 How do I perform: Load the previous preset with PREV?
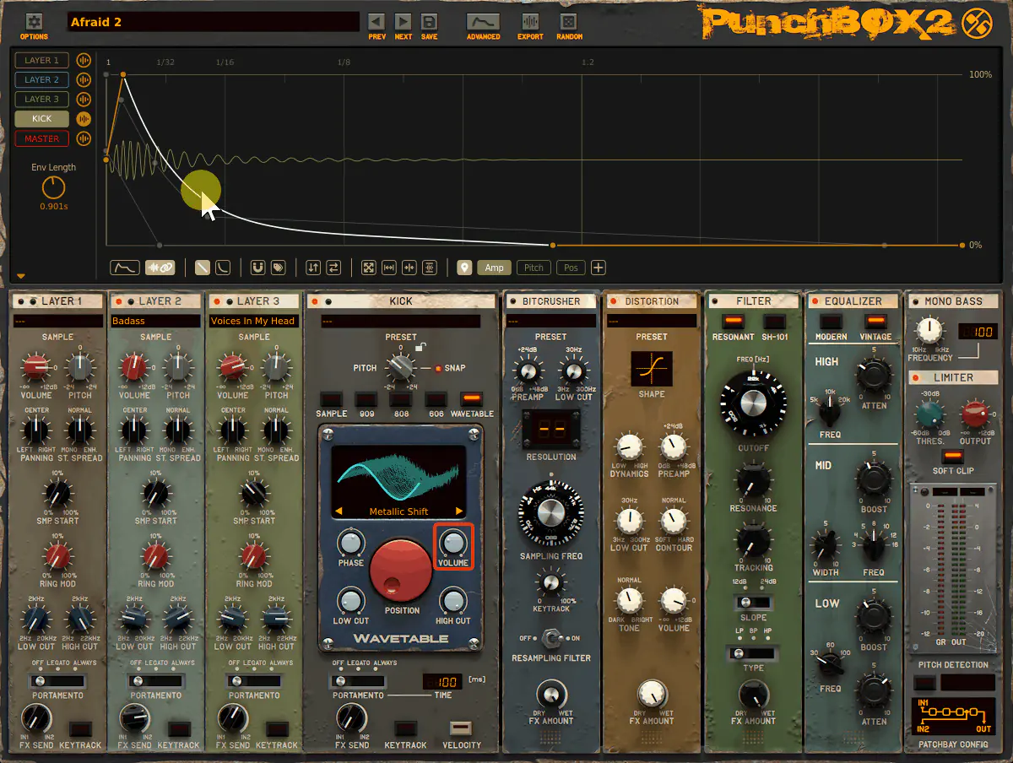tap(376, 22)
